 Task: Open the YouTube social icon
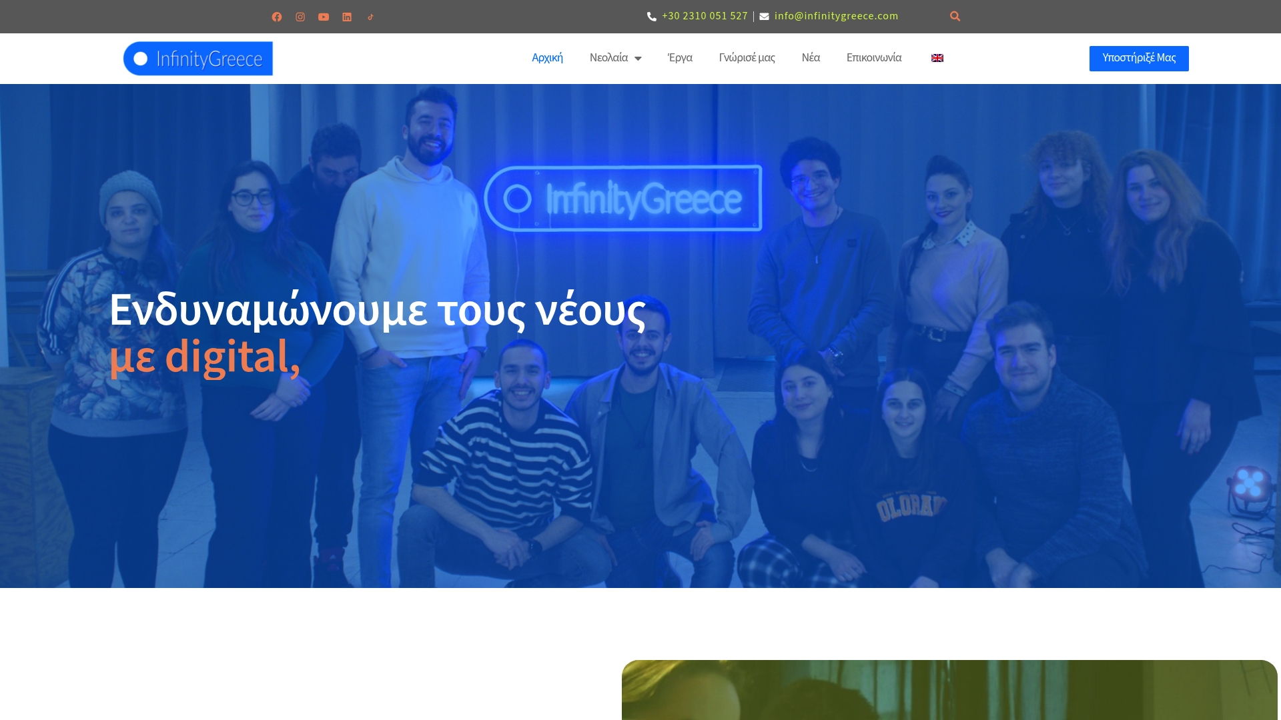324,16
